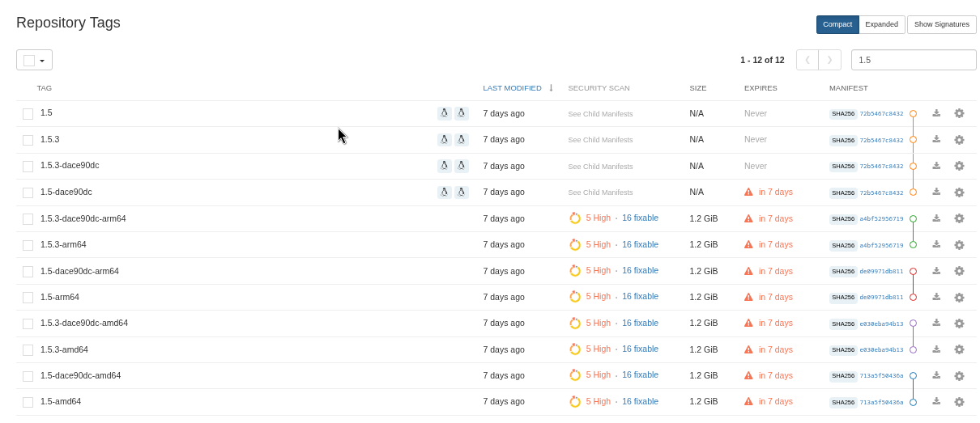
Task: Click the orange manifest track dot for 1.5.3-dace90dc
Action: (x=913, y=166)
